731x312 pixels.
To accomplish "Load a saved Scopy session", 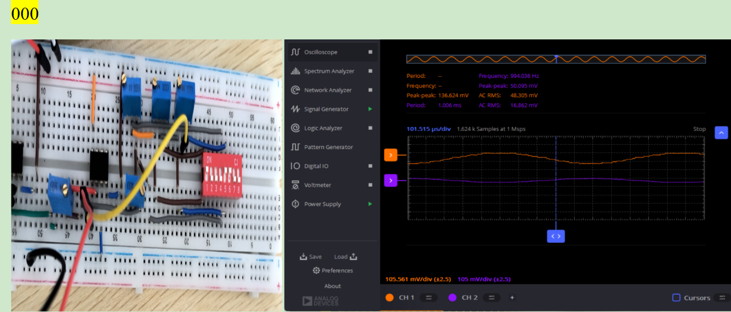I will [x=346, y=257].
